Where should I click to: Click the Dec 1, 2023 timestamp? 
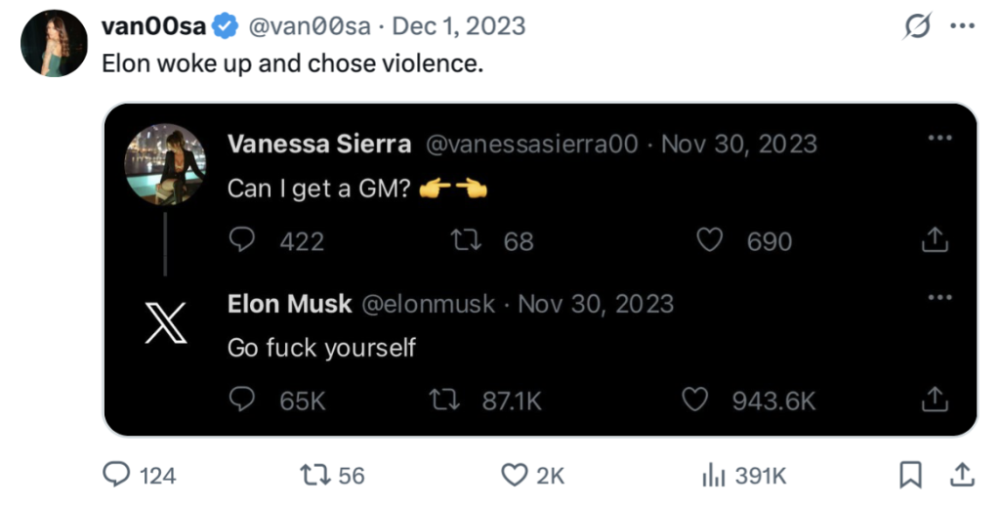458,26
